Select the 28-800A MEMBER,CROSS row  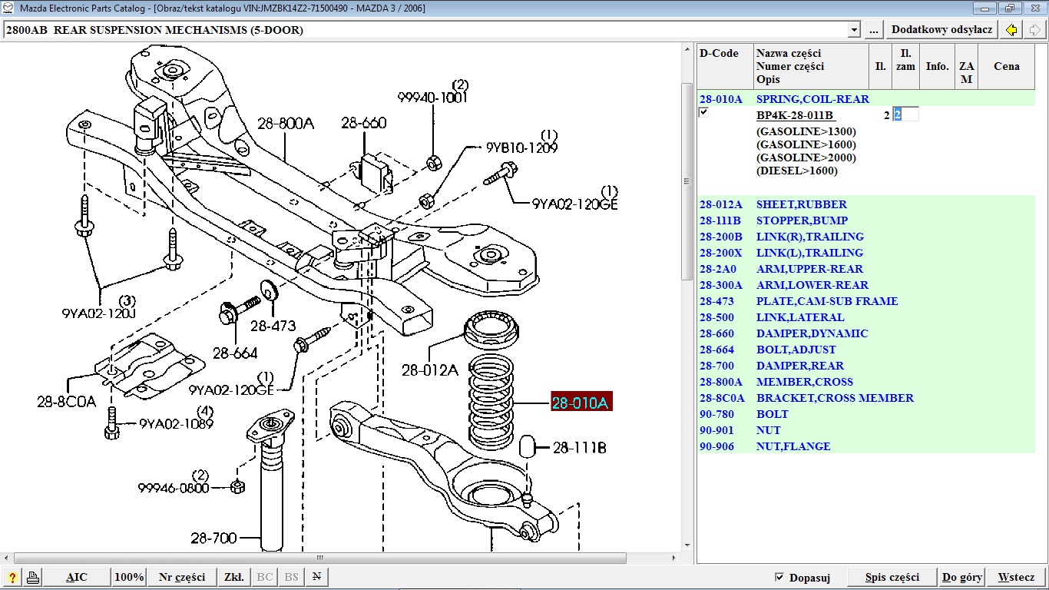click(804, 382)
